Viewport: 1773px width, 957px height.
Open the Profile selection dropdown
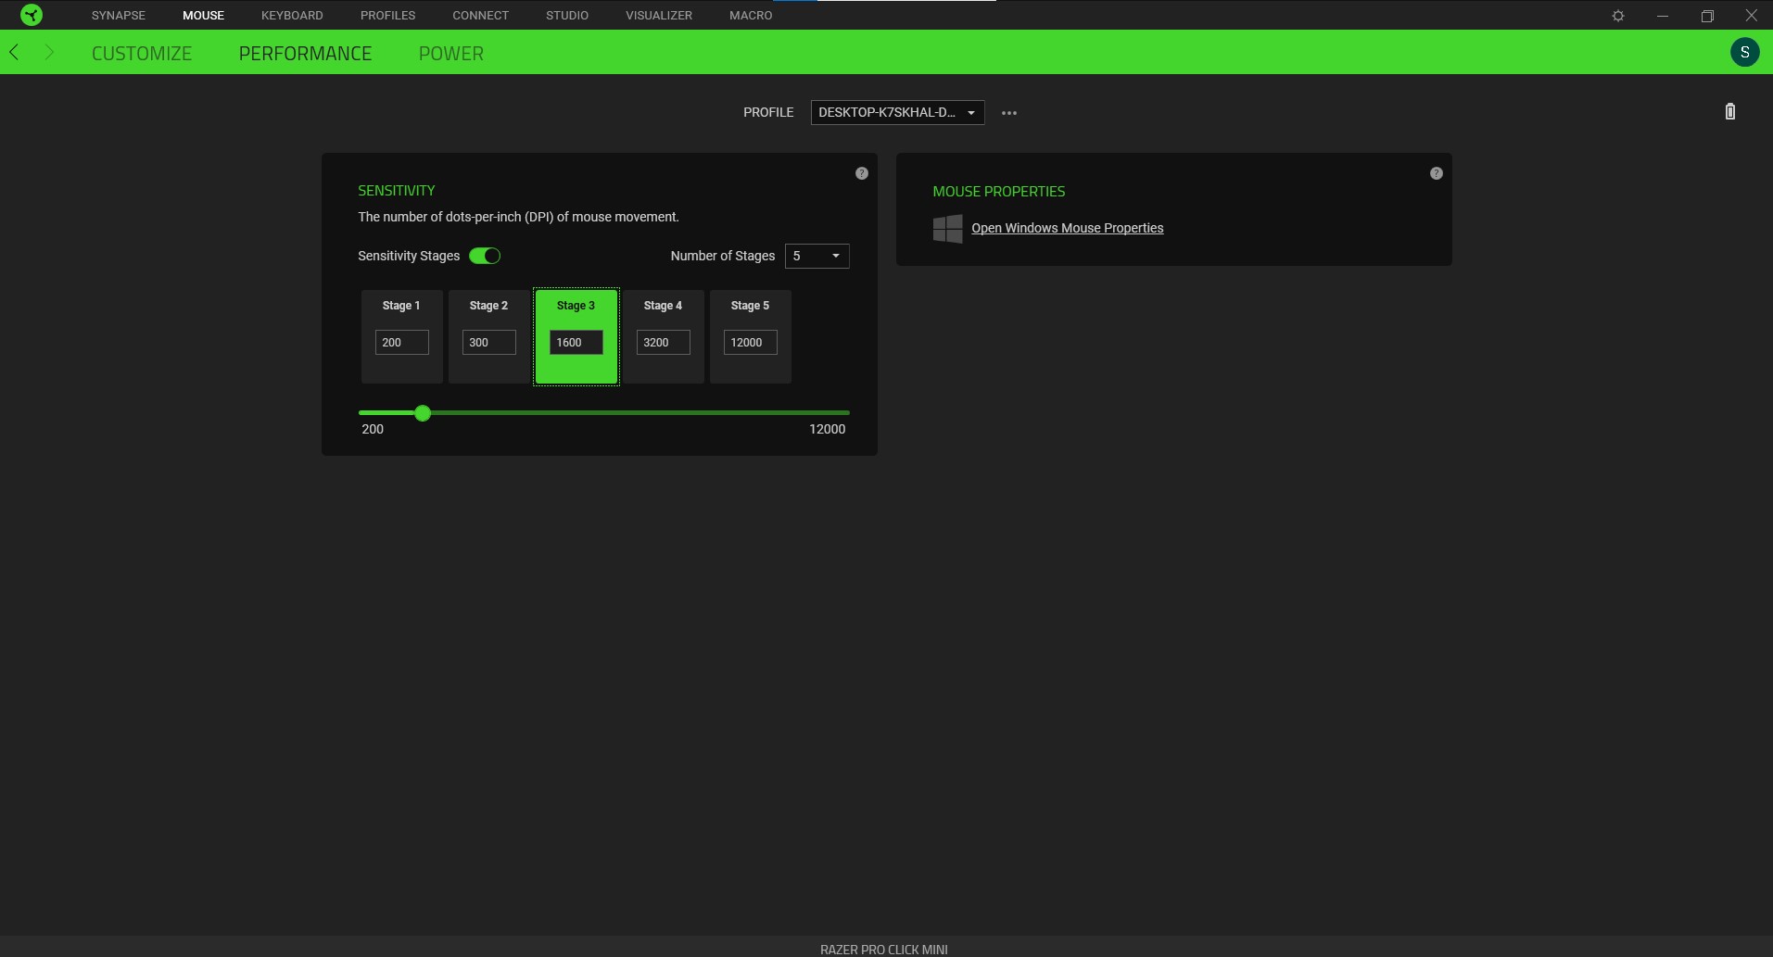[896, 112]
